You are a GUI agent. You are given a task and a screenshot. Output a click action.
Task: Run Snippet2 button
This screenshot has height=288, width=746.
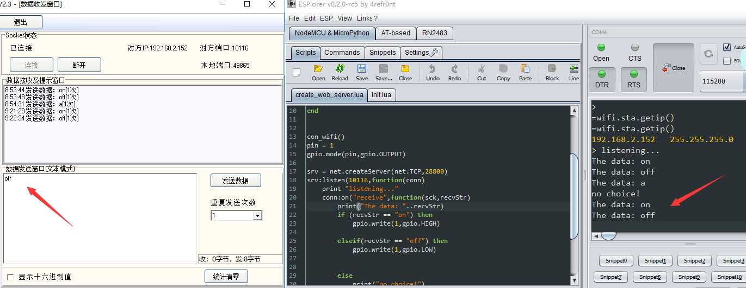tap(695, 261)
